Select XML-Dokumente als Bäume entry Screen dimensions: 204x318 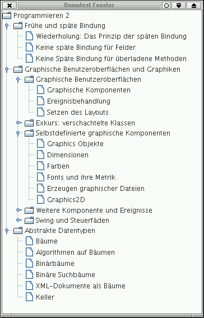pos(80,286)
